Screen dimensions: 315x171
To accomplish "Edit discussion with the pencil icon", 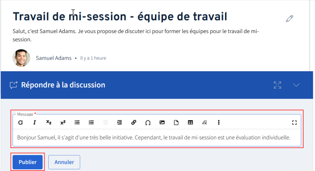I will click(x=289, y=18).
